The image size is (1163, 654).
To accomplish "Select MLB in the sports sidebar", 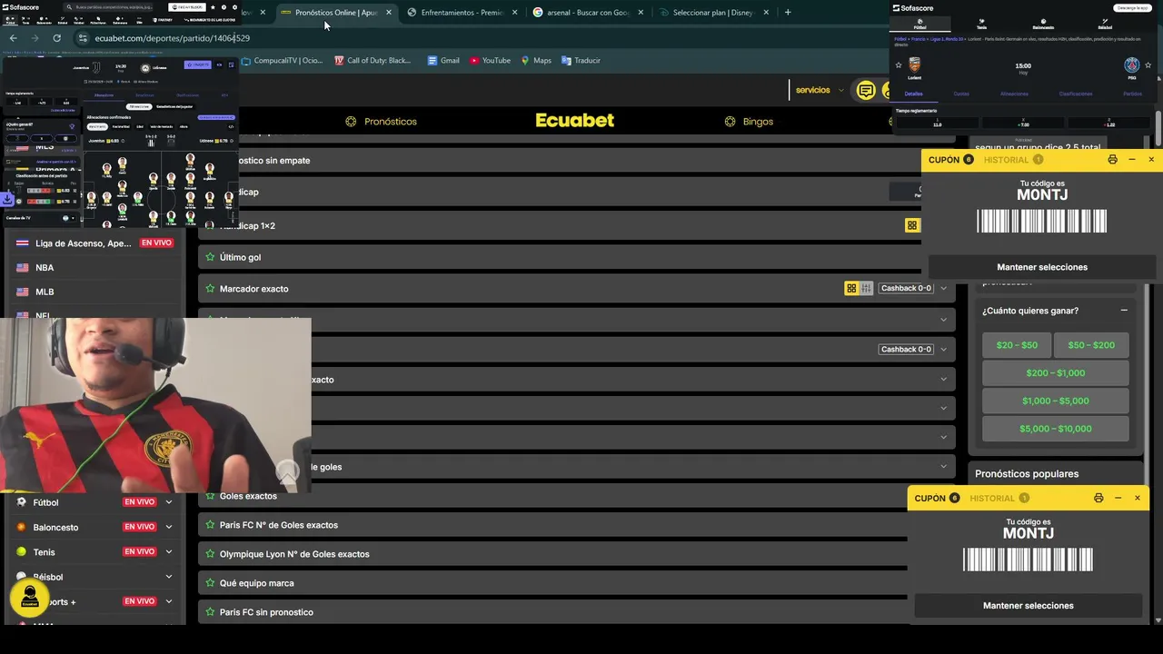I will 45,292.
